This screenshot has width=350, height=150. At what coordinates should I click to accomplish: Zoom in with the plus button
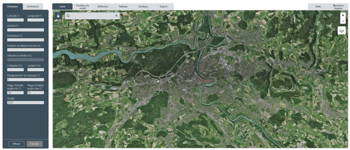pyautogui.click(x=343, y=15)
